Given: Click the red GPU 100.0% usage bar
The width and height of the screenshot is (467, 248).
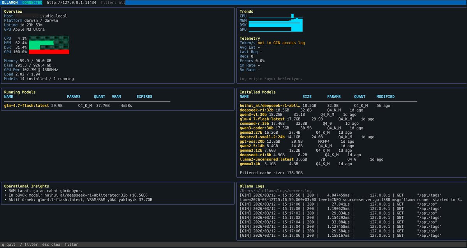Looking at the screenshot, I should click(x=49, y=52).
